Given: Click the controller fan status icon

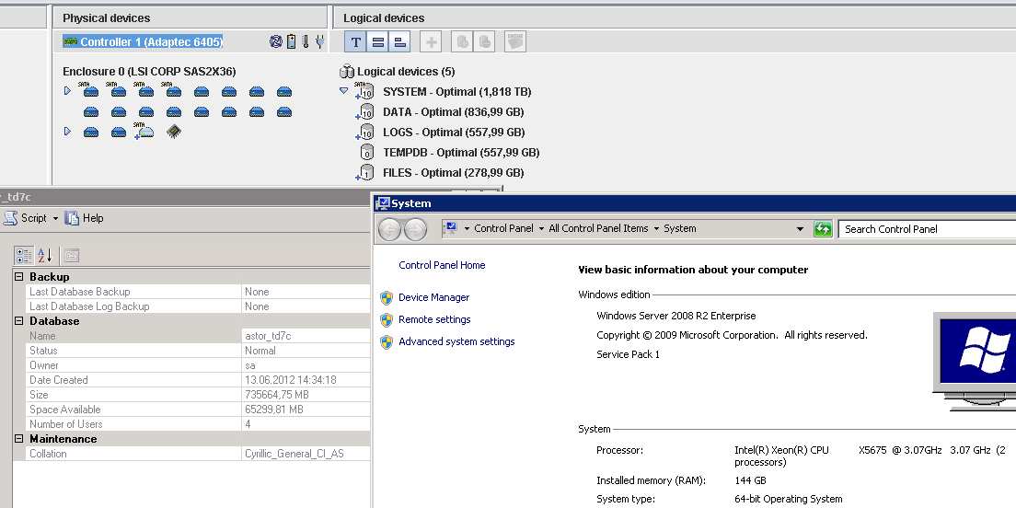Looking at the screenshot, I should point(275,41).
